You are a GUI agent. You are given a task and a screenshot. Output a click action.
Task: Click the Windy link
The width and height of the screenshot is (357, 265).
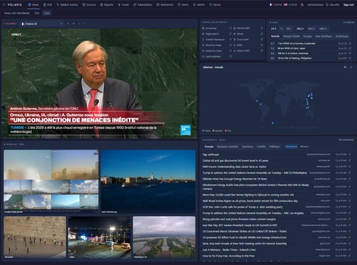tap(240, 34)
